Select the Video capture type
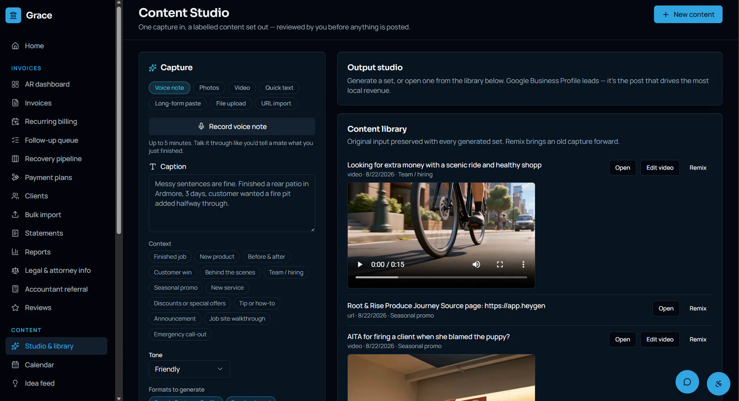Image resolution: width=739 pixels, height=401 pixels. click(x=242, y=88)
